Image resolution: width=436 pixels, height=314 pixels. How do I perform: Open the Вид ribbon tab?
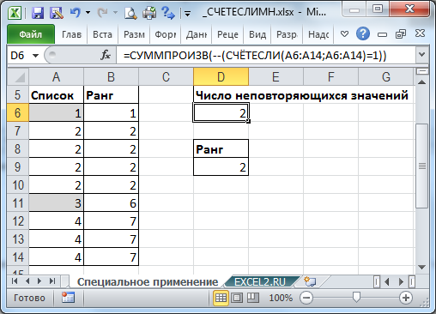point(257,34)
